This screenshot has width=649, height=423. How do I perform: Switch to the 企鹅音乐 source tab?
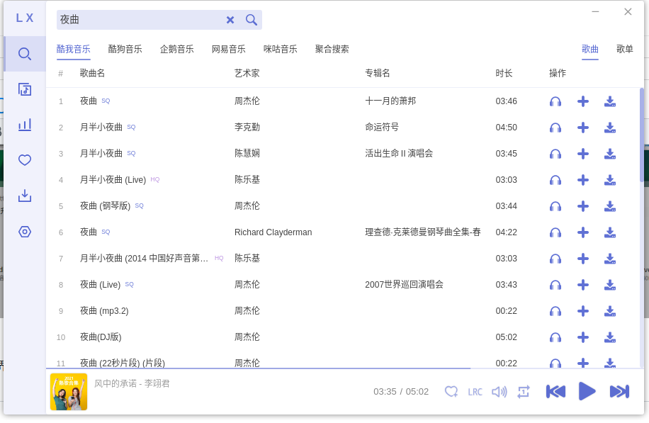(176, 50)
